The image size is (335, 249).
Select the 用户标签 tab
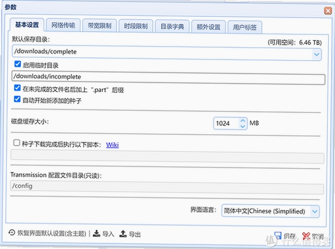(245, 27)
